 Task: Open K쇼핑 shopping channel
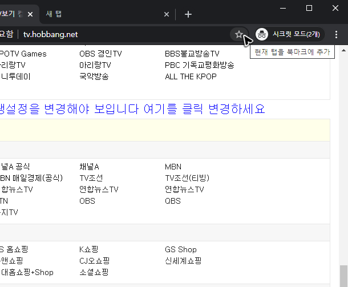(x=88, y=249)
